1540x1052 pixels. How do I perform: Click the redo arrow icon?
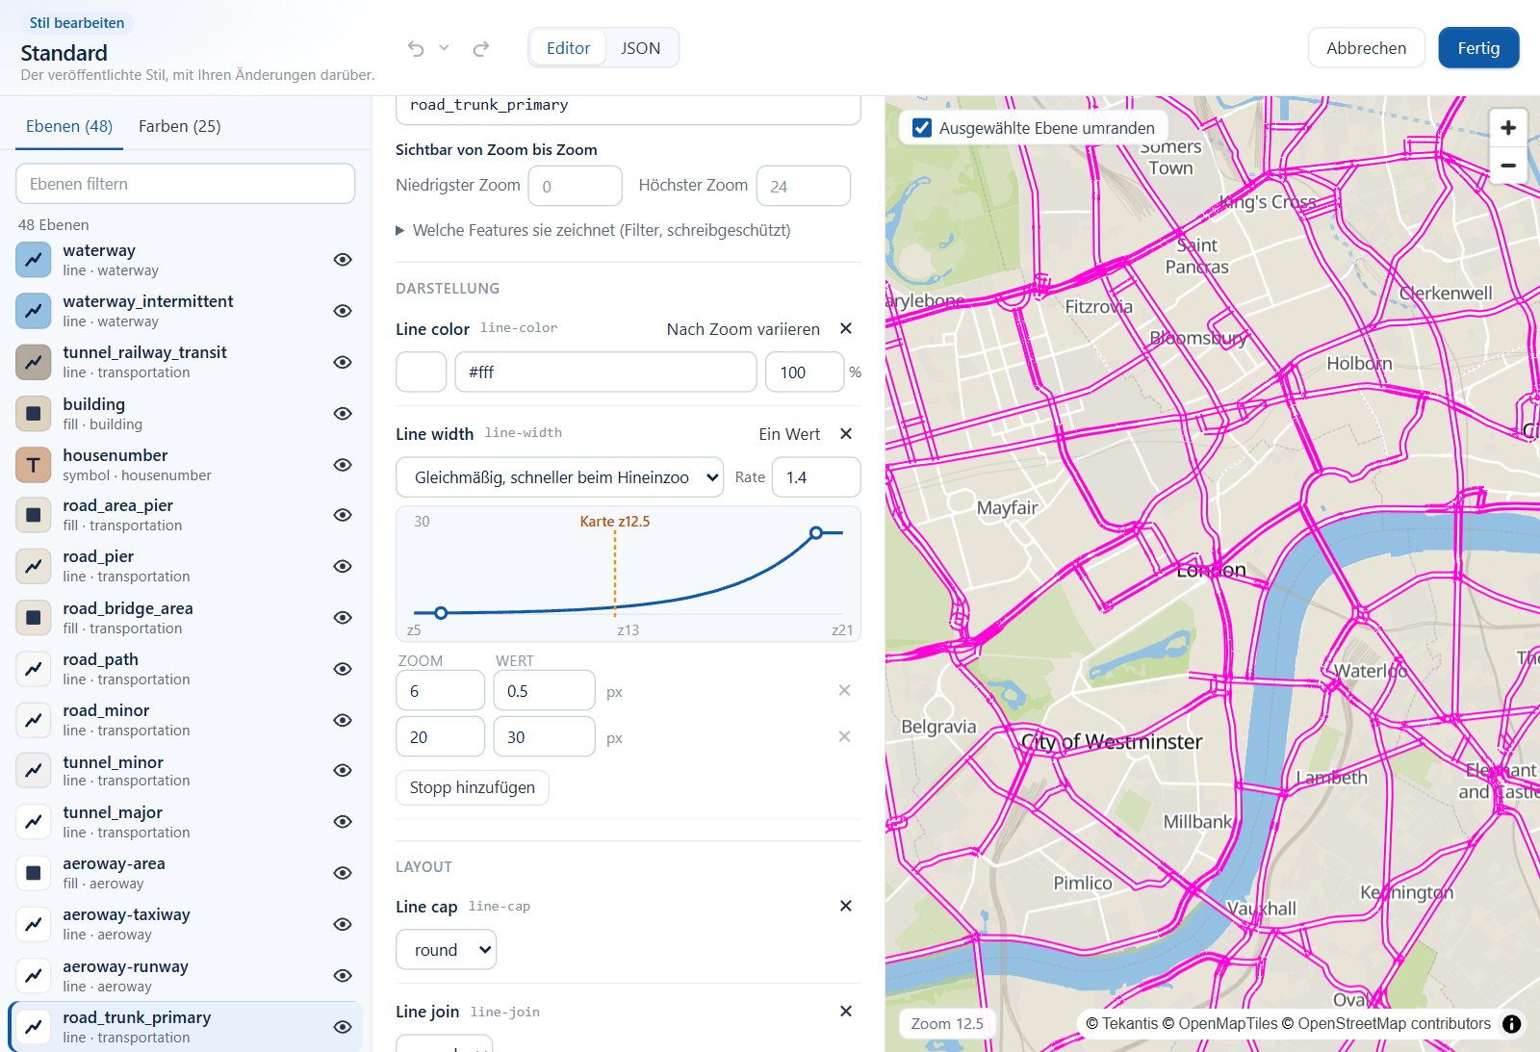click(481, 48)
